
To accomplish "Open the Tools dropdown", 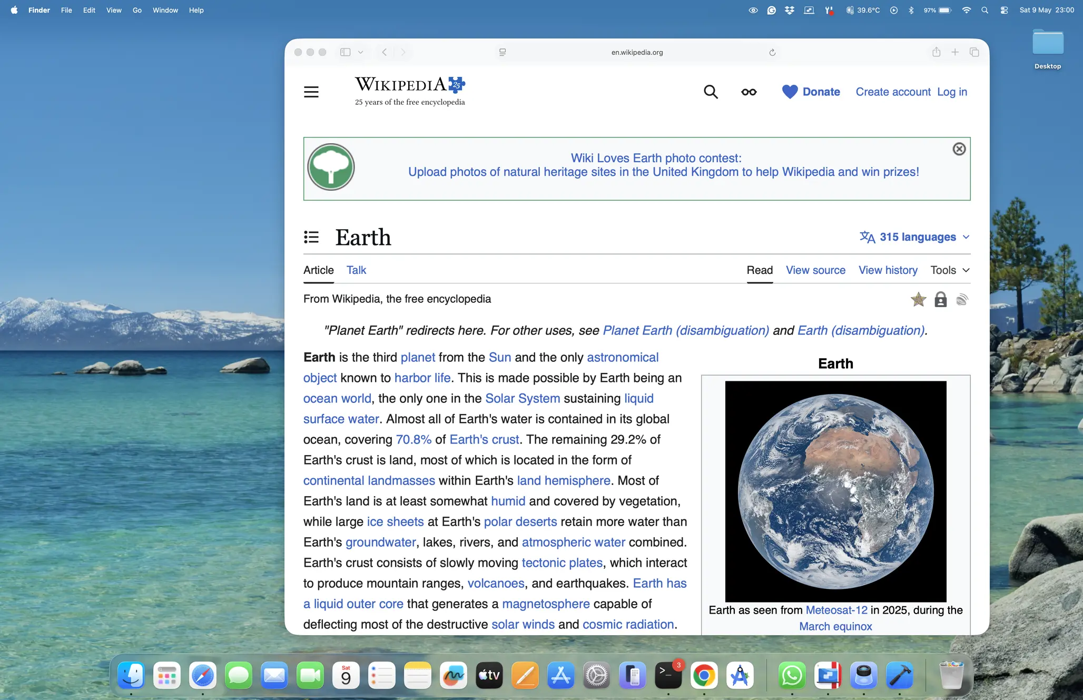I will click(x=950, y=270).
